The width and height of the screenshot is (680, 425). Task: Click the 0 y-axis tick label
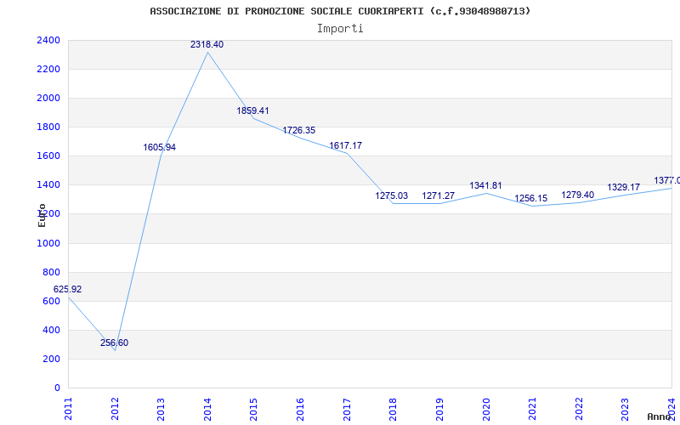tap(58, 388)
